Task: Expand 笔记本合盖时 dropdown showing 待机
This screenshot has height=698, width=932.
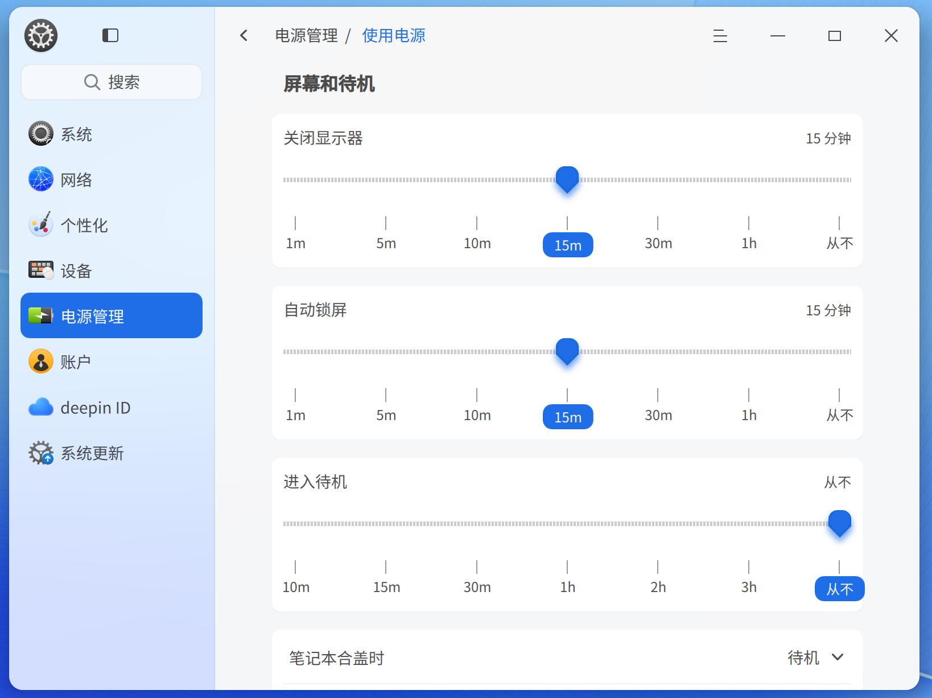Action: pos(815,658)
